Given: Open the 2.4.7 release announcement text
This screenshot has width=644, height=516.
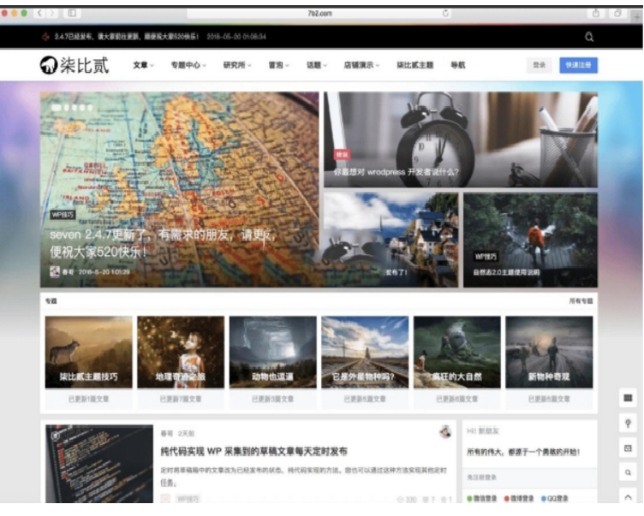Looking at the screenshot, I should 127,37.
